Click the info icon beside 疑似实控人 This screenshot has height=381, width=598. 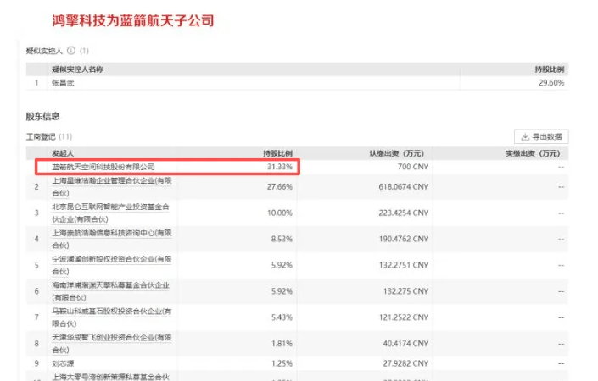tap(71, 51)
